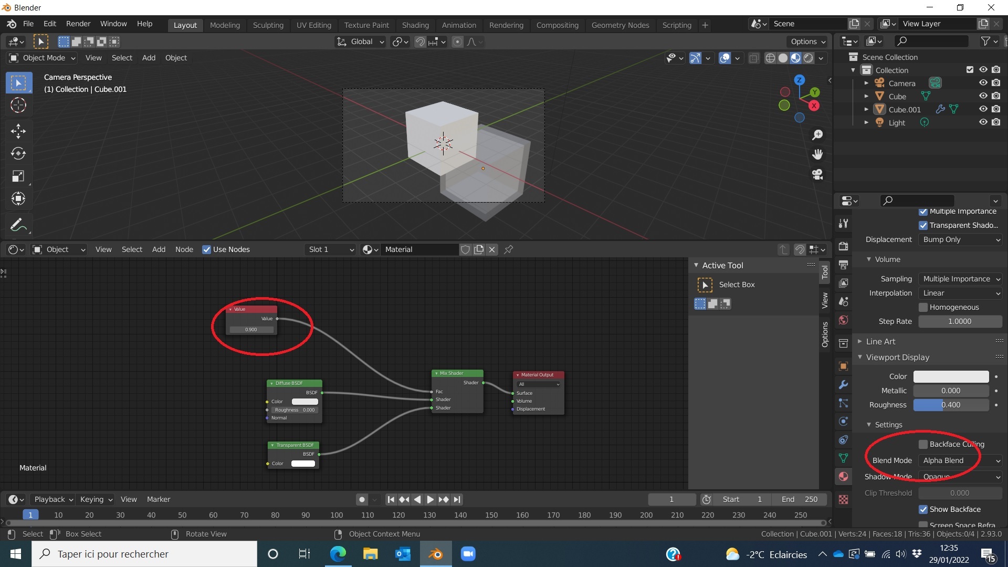Select the Scale tool icon
Viewport: 1008px width, 567px height.
(x=18, y=176)
